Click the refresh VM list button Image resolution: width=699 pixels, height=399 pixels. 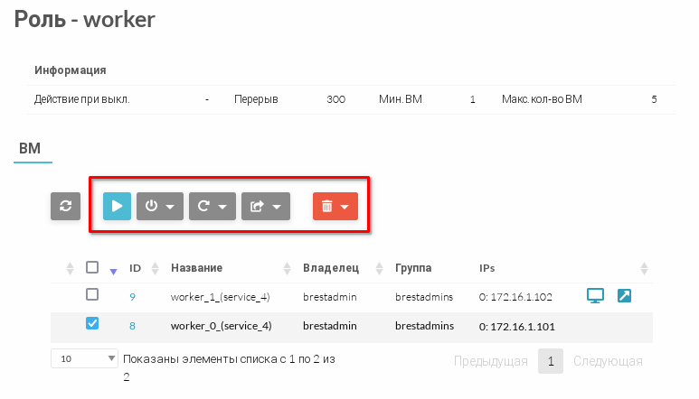tap(65, 206)
